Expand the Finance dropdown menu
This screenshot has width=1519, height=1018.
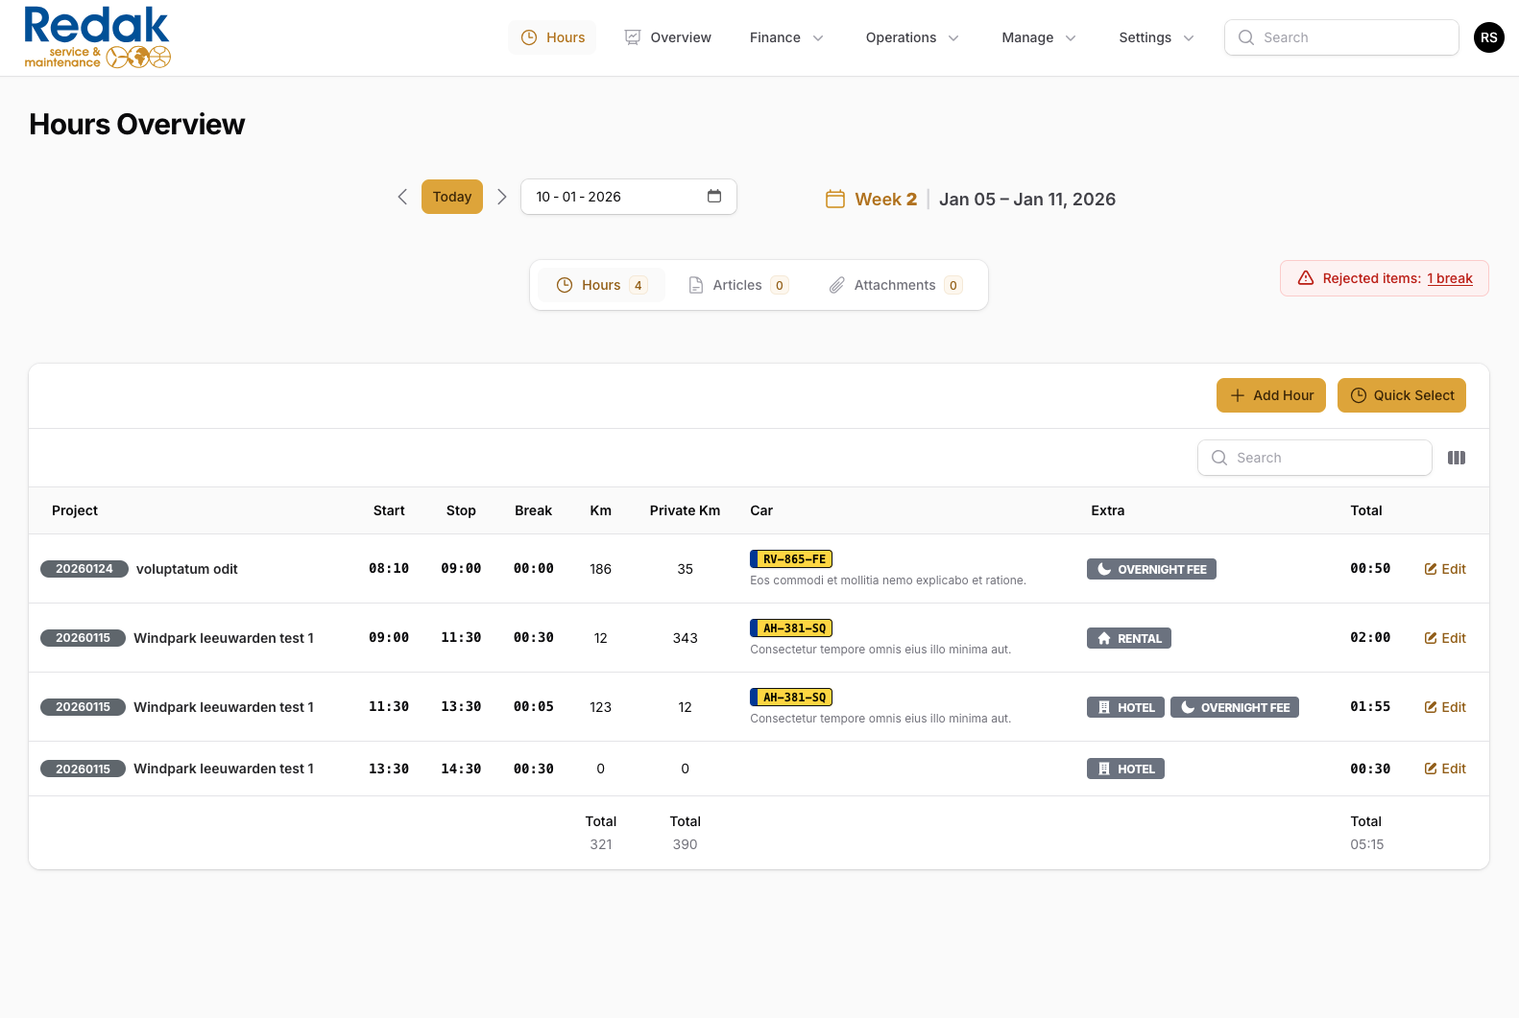(786, 37)
